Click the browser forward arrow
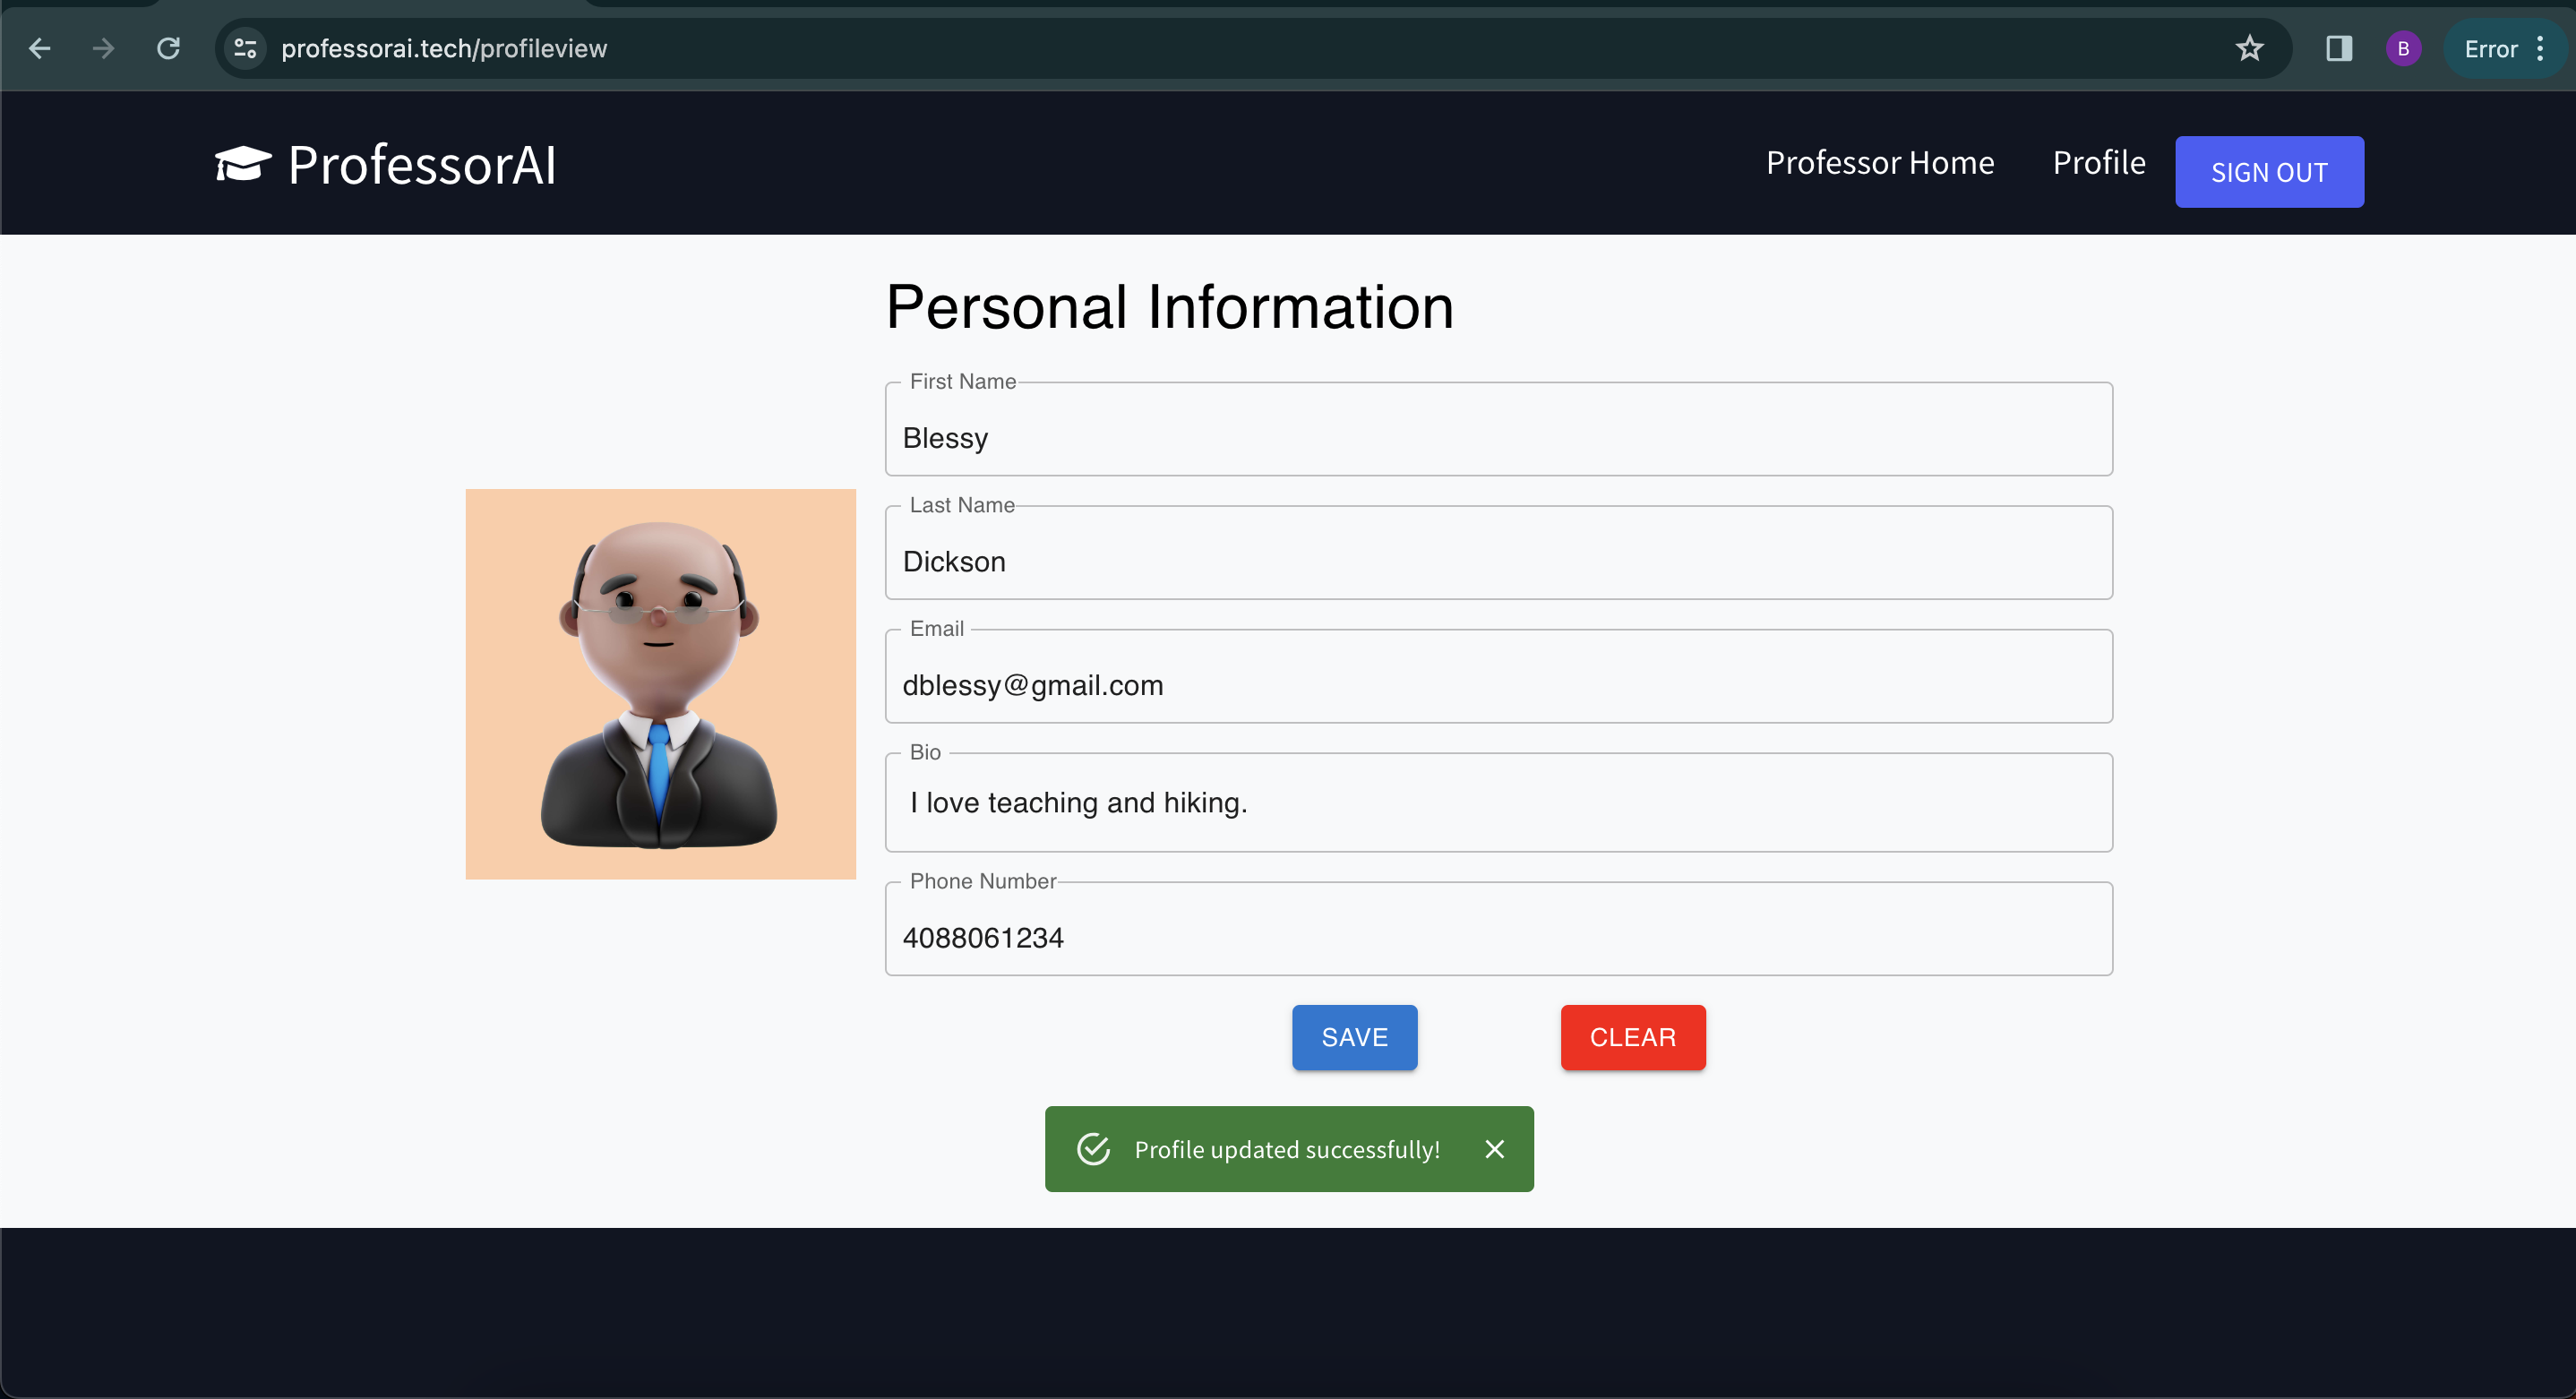Viewport: 2576px width, 1399px height. (103, 48)
